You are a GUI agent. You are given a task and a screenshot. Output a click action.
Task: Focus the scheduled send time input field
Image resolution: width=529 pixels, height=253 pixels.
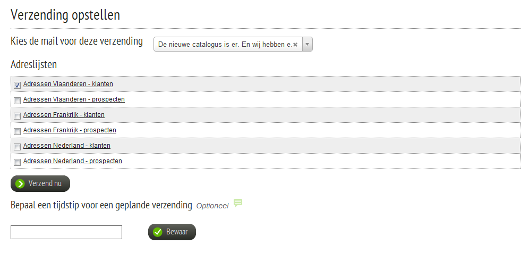click(66, 232)
